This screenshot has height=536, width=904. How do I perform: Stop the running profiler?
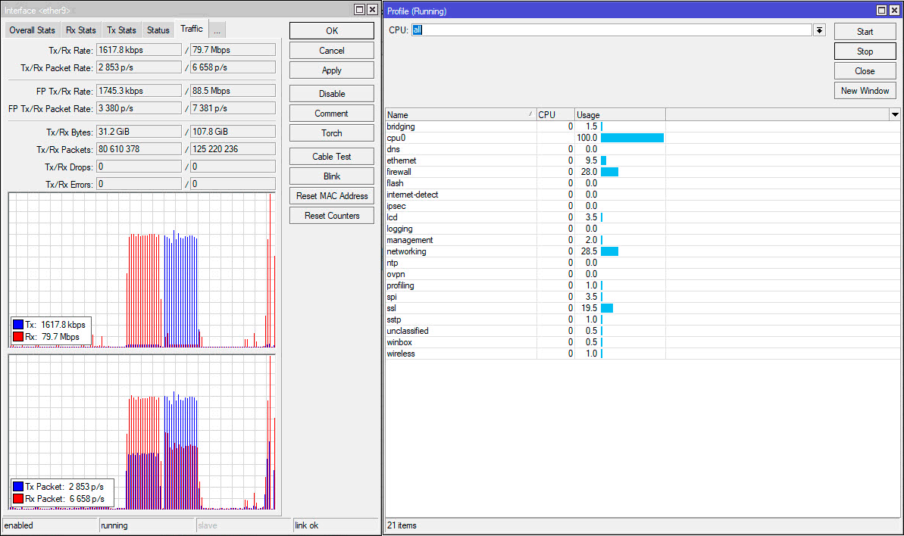pyautogui.click(x=865, y=51)
